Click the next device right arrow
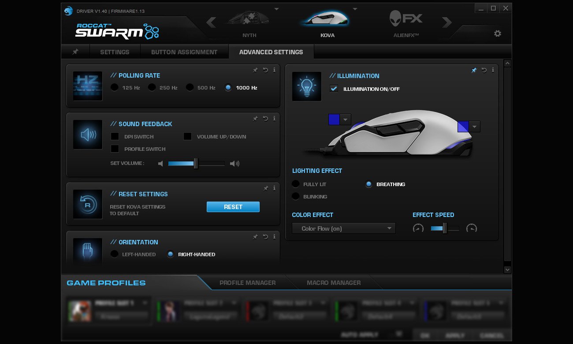Screen dimensions: 573x344 pyautogui.click(x=447, y=22)
